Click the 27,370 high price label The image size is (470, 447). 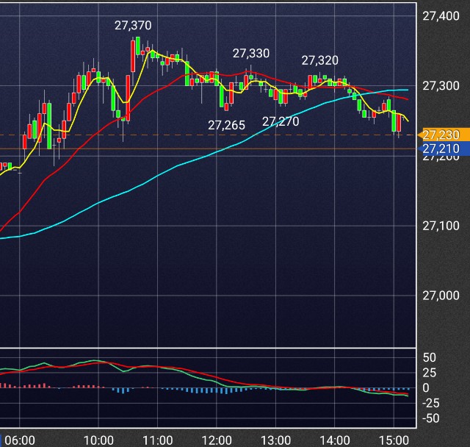click(133, 26)
